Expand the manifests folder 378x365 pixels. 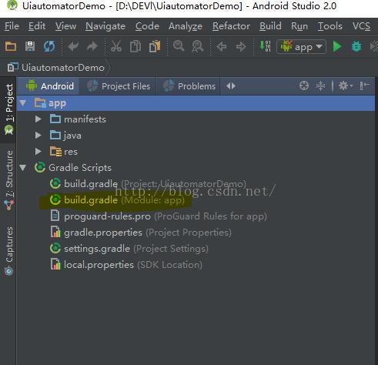[38, 119]
